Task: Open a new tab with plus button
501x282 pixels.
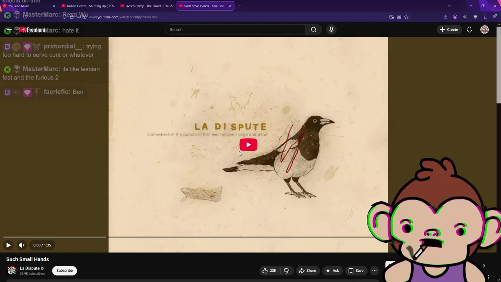Action: [240, 6]
